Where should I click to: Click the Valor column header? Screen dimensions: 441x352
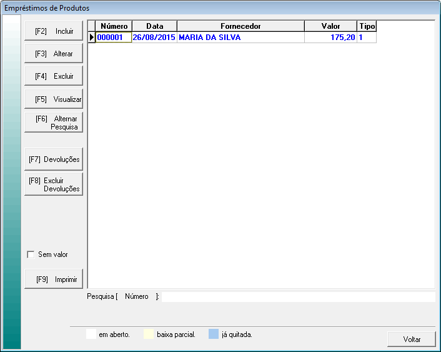(330, 26)
